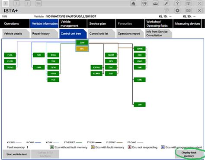This screenshot has height=160, width=205.
Task: Open the Operations menu
Action: pos(15,24)
